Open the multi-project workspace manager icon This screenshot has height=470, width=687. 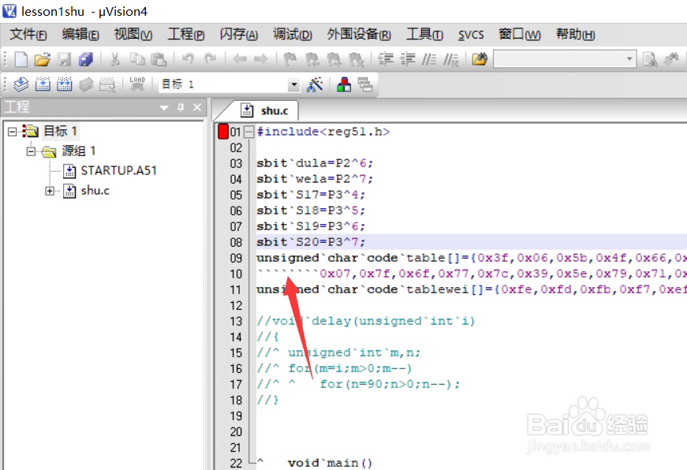[365, 84]
